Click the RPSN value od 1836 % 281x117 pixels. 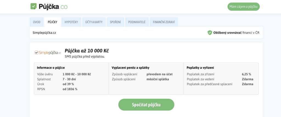click(70, 89)
